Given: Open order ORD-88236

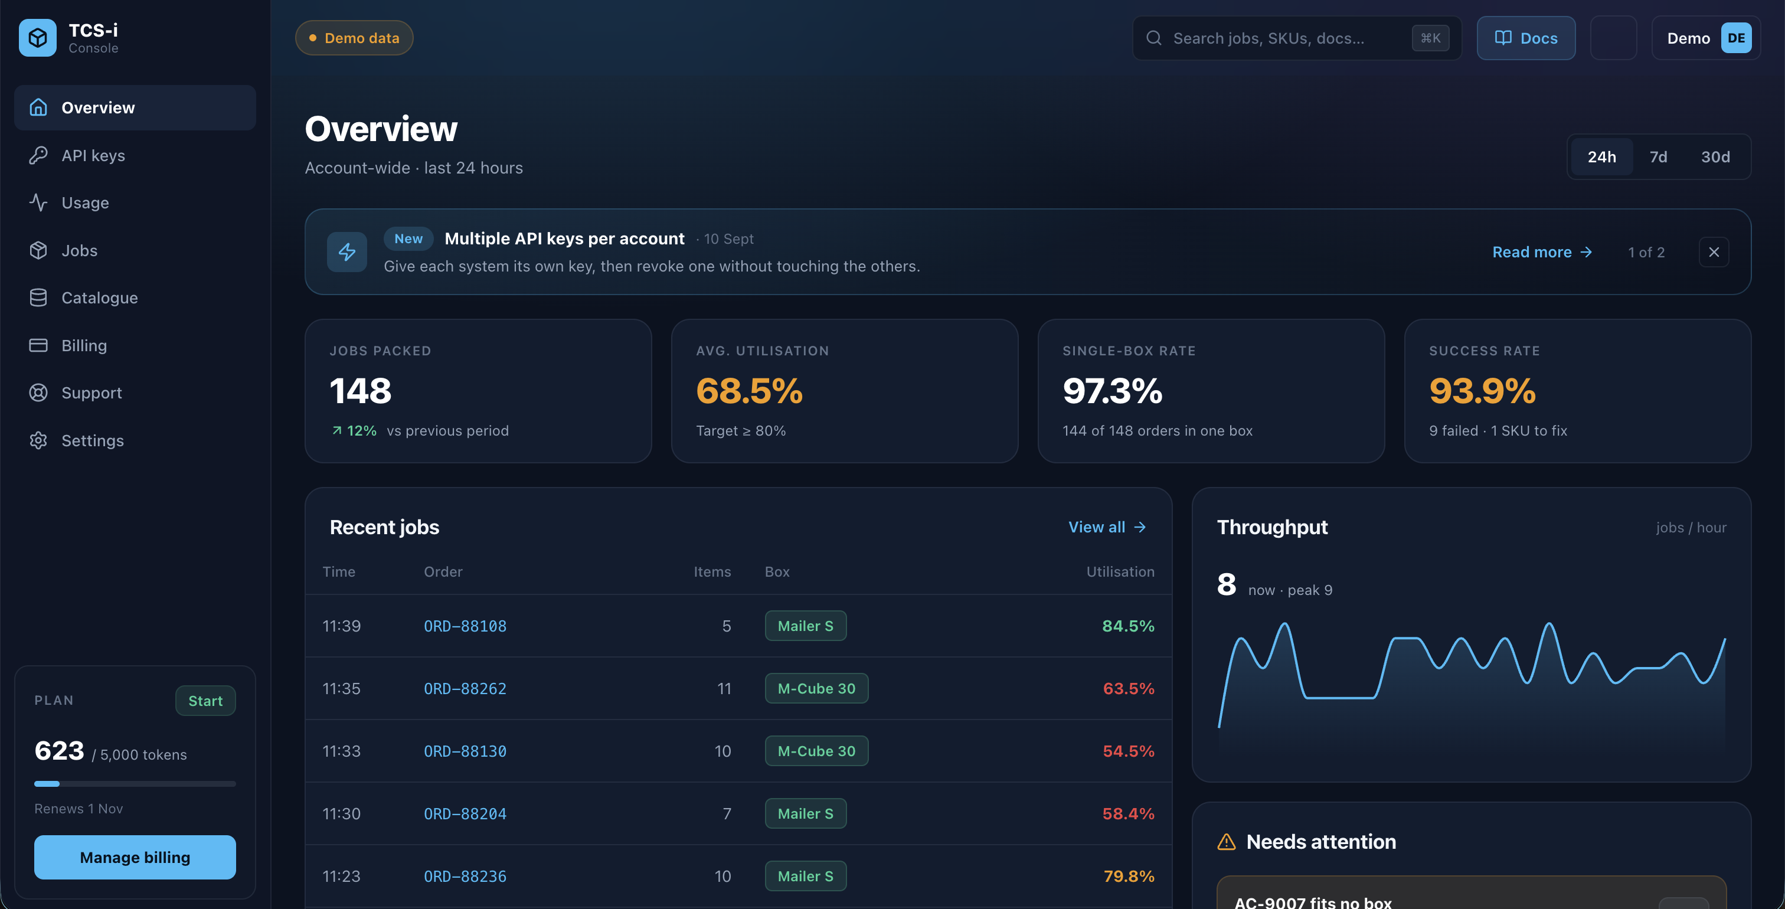Looking at the screenshot, I should 465,877.
